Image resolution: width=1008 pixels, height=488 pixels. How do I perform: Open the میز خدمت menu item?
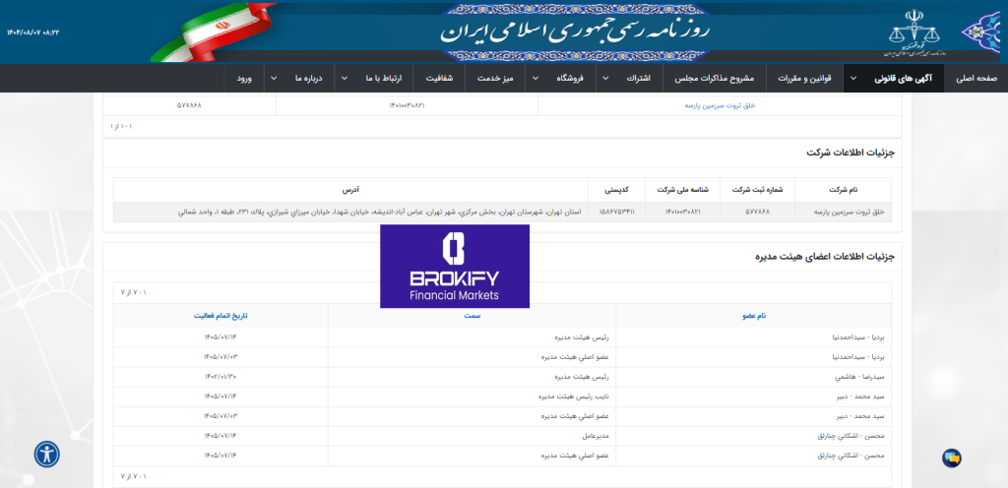click(494, 79)
